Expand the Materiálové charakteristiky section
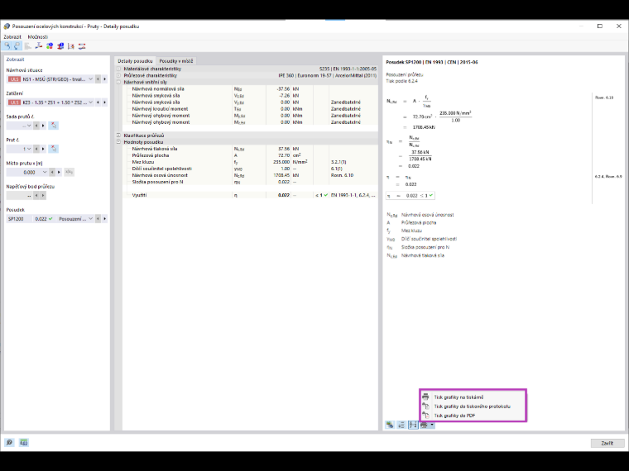Viewport: 629px width, 471px height. [x=118, y=69]
